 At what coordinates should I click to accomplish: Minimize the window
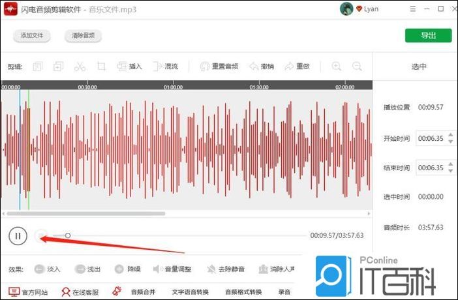(x=427, y=8)
